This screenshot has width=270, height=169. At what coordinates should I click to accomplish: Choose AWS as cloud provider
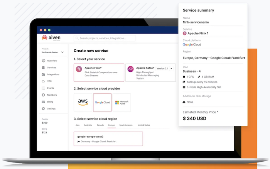[x=83, y=103]
